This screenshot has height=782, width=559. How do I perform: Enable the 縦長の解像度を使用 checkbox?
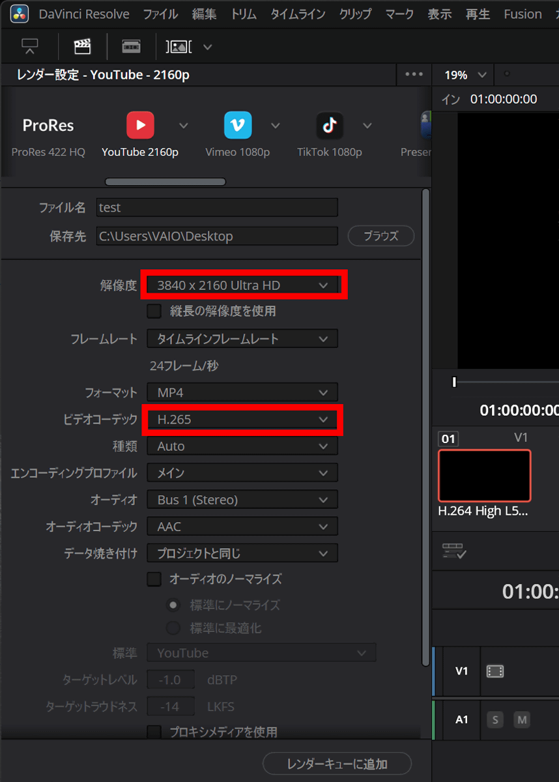pos(154,311)
